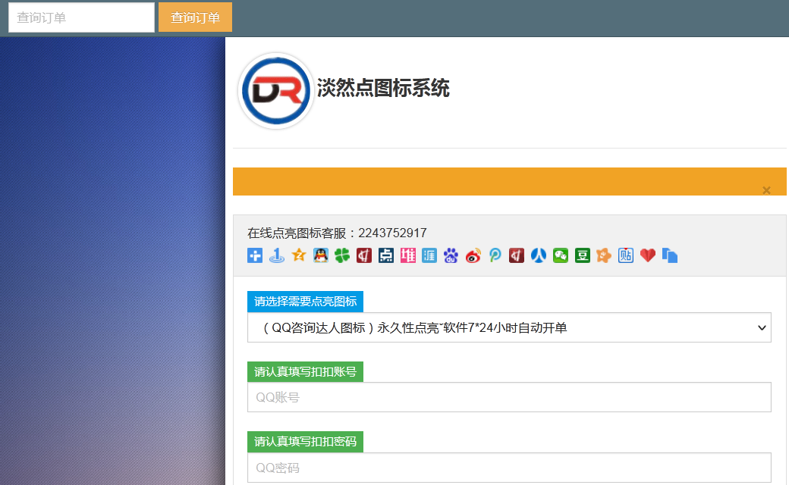This screenshot has width=789, height=485.
Task: Open the icon selection dropdown list
Action: [508, 327]
